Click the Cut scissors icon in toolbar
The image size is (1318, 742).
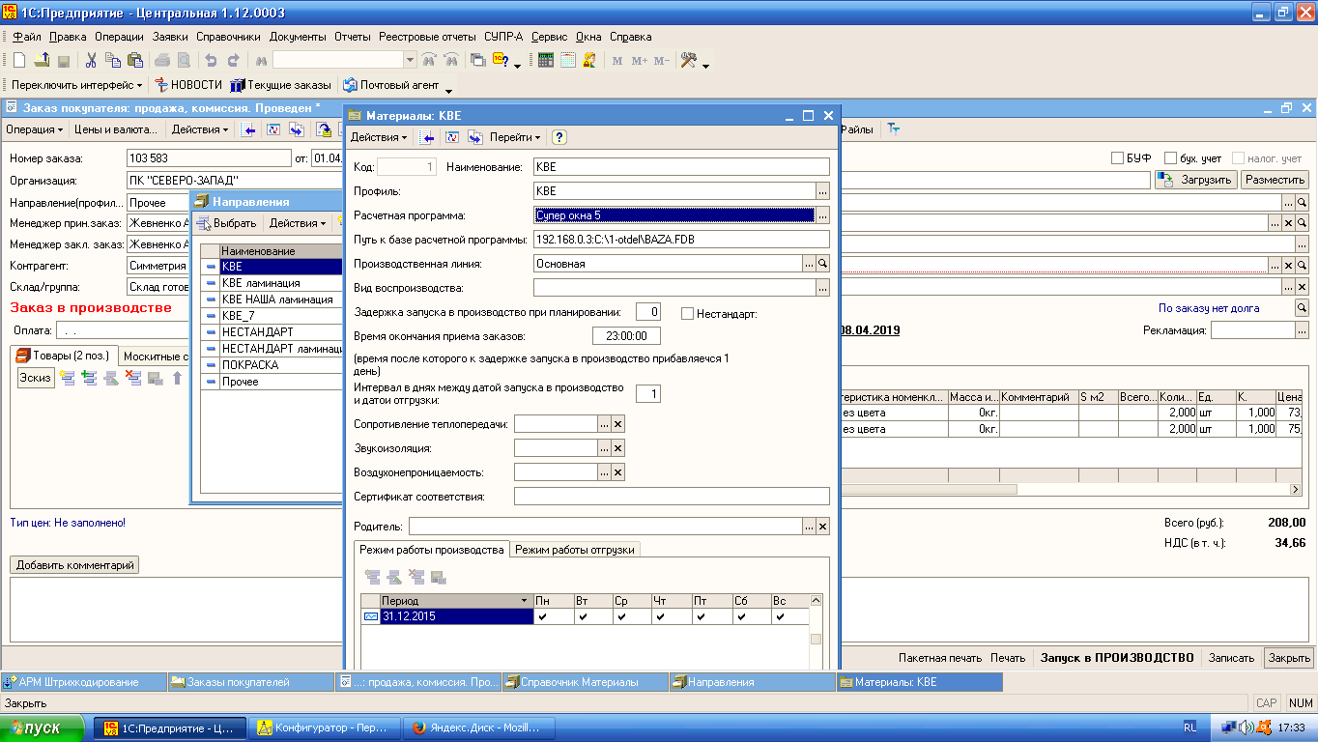coord(91,60)
